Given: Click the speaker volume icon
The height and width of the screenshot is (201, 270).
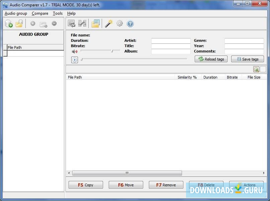Looking at the screenshot, I should [x=75, y=51].
